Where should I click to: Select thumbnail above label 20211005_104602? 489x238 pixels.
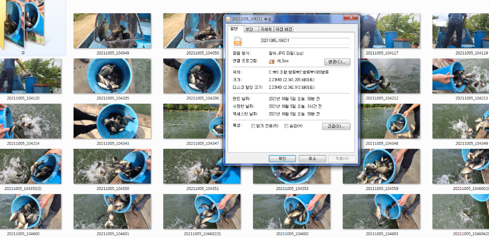coord(292,212)
